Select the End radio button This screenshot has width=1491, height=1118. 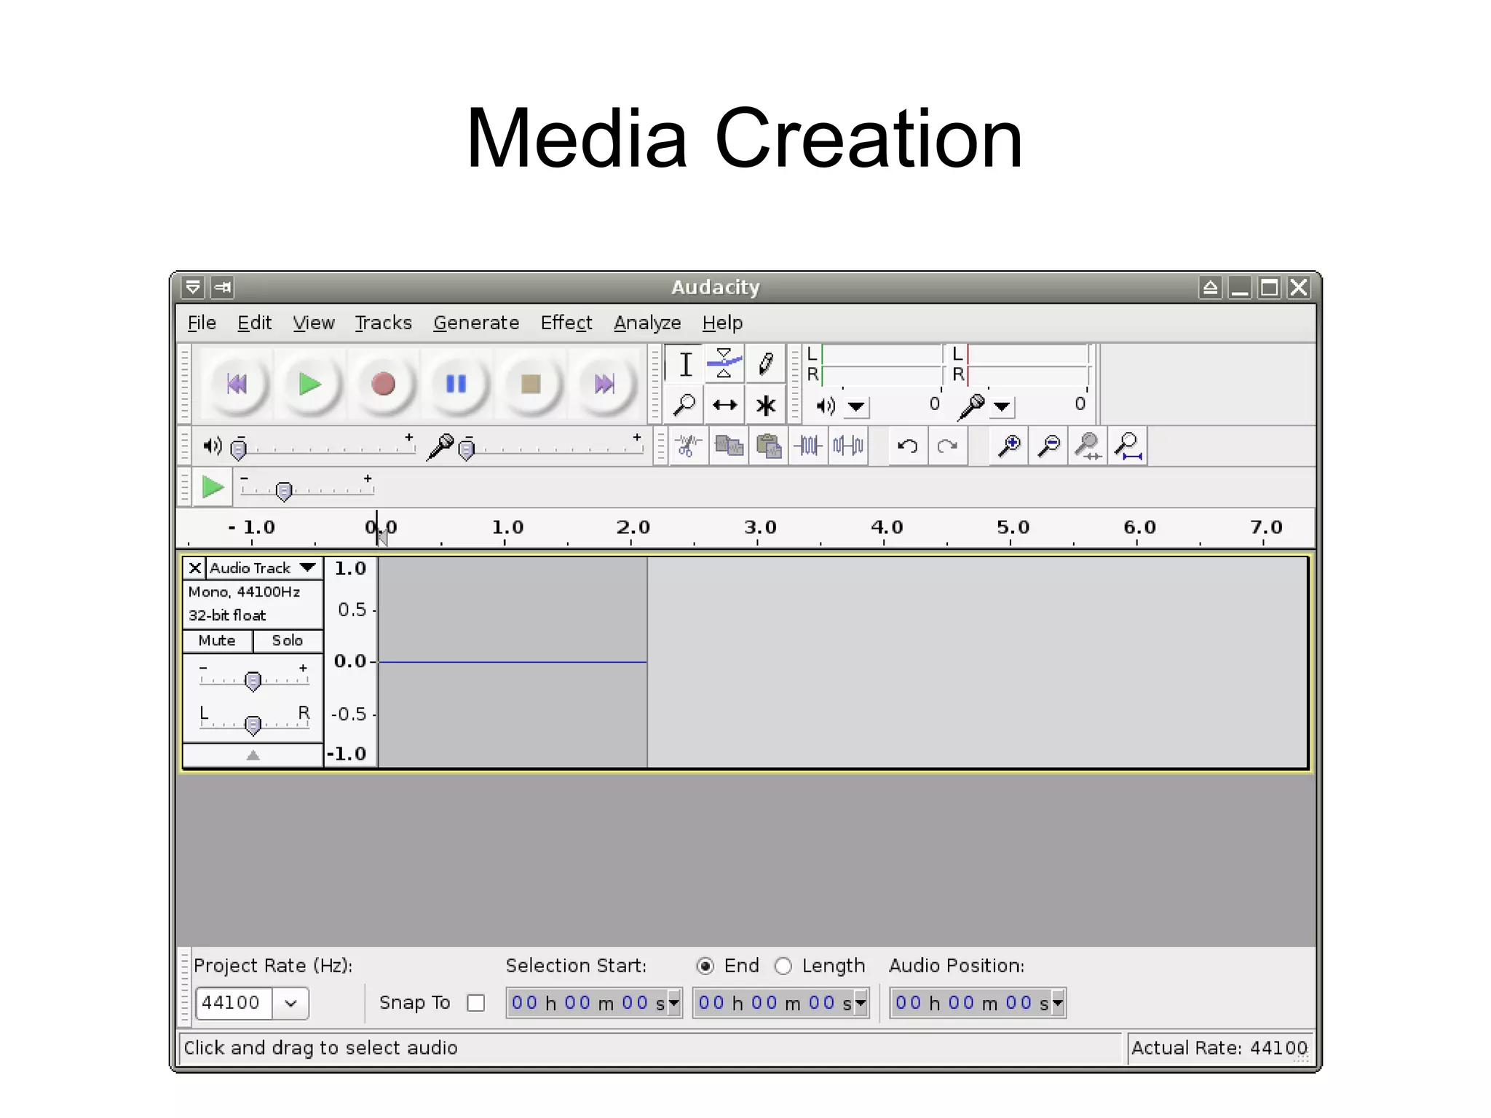pos(705,966)
